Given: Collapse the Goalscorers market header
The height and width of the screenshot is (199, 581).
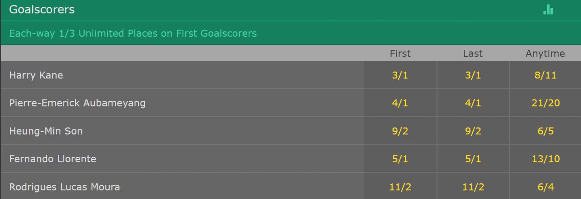Looking at the screenshot, I should pos(42,10).
